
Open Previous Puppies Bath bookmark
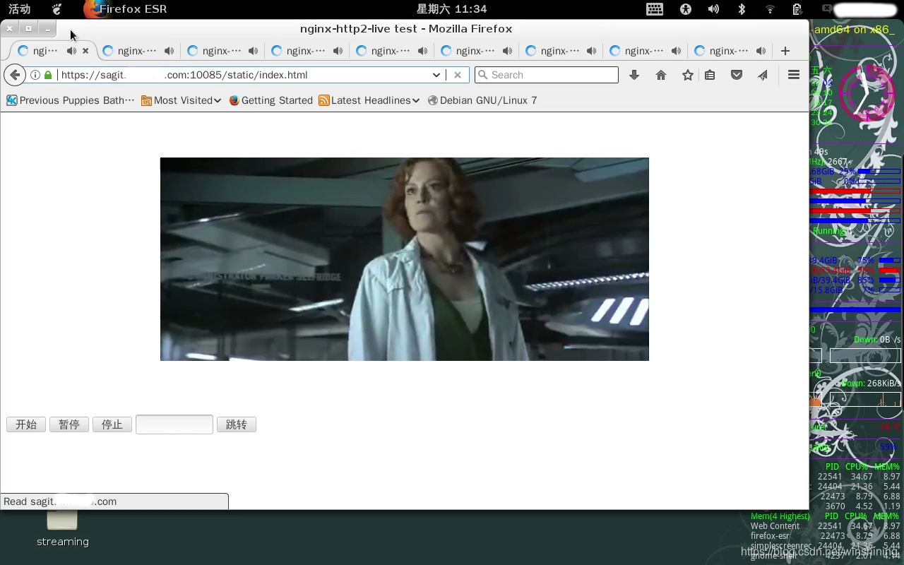coord(70,100)
